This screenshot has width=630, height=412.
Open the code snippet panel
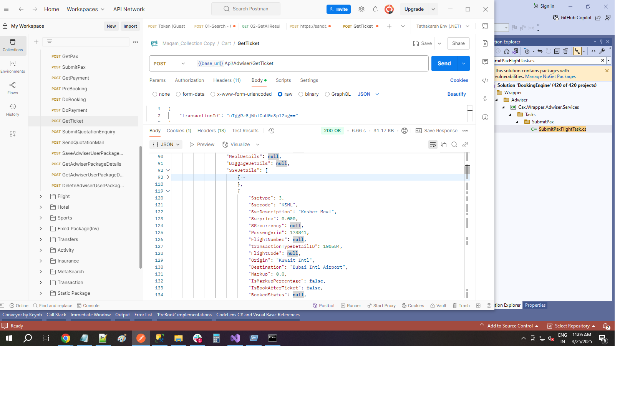click(x=485, y=80)
